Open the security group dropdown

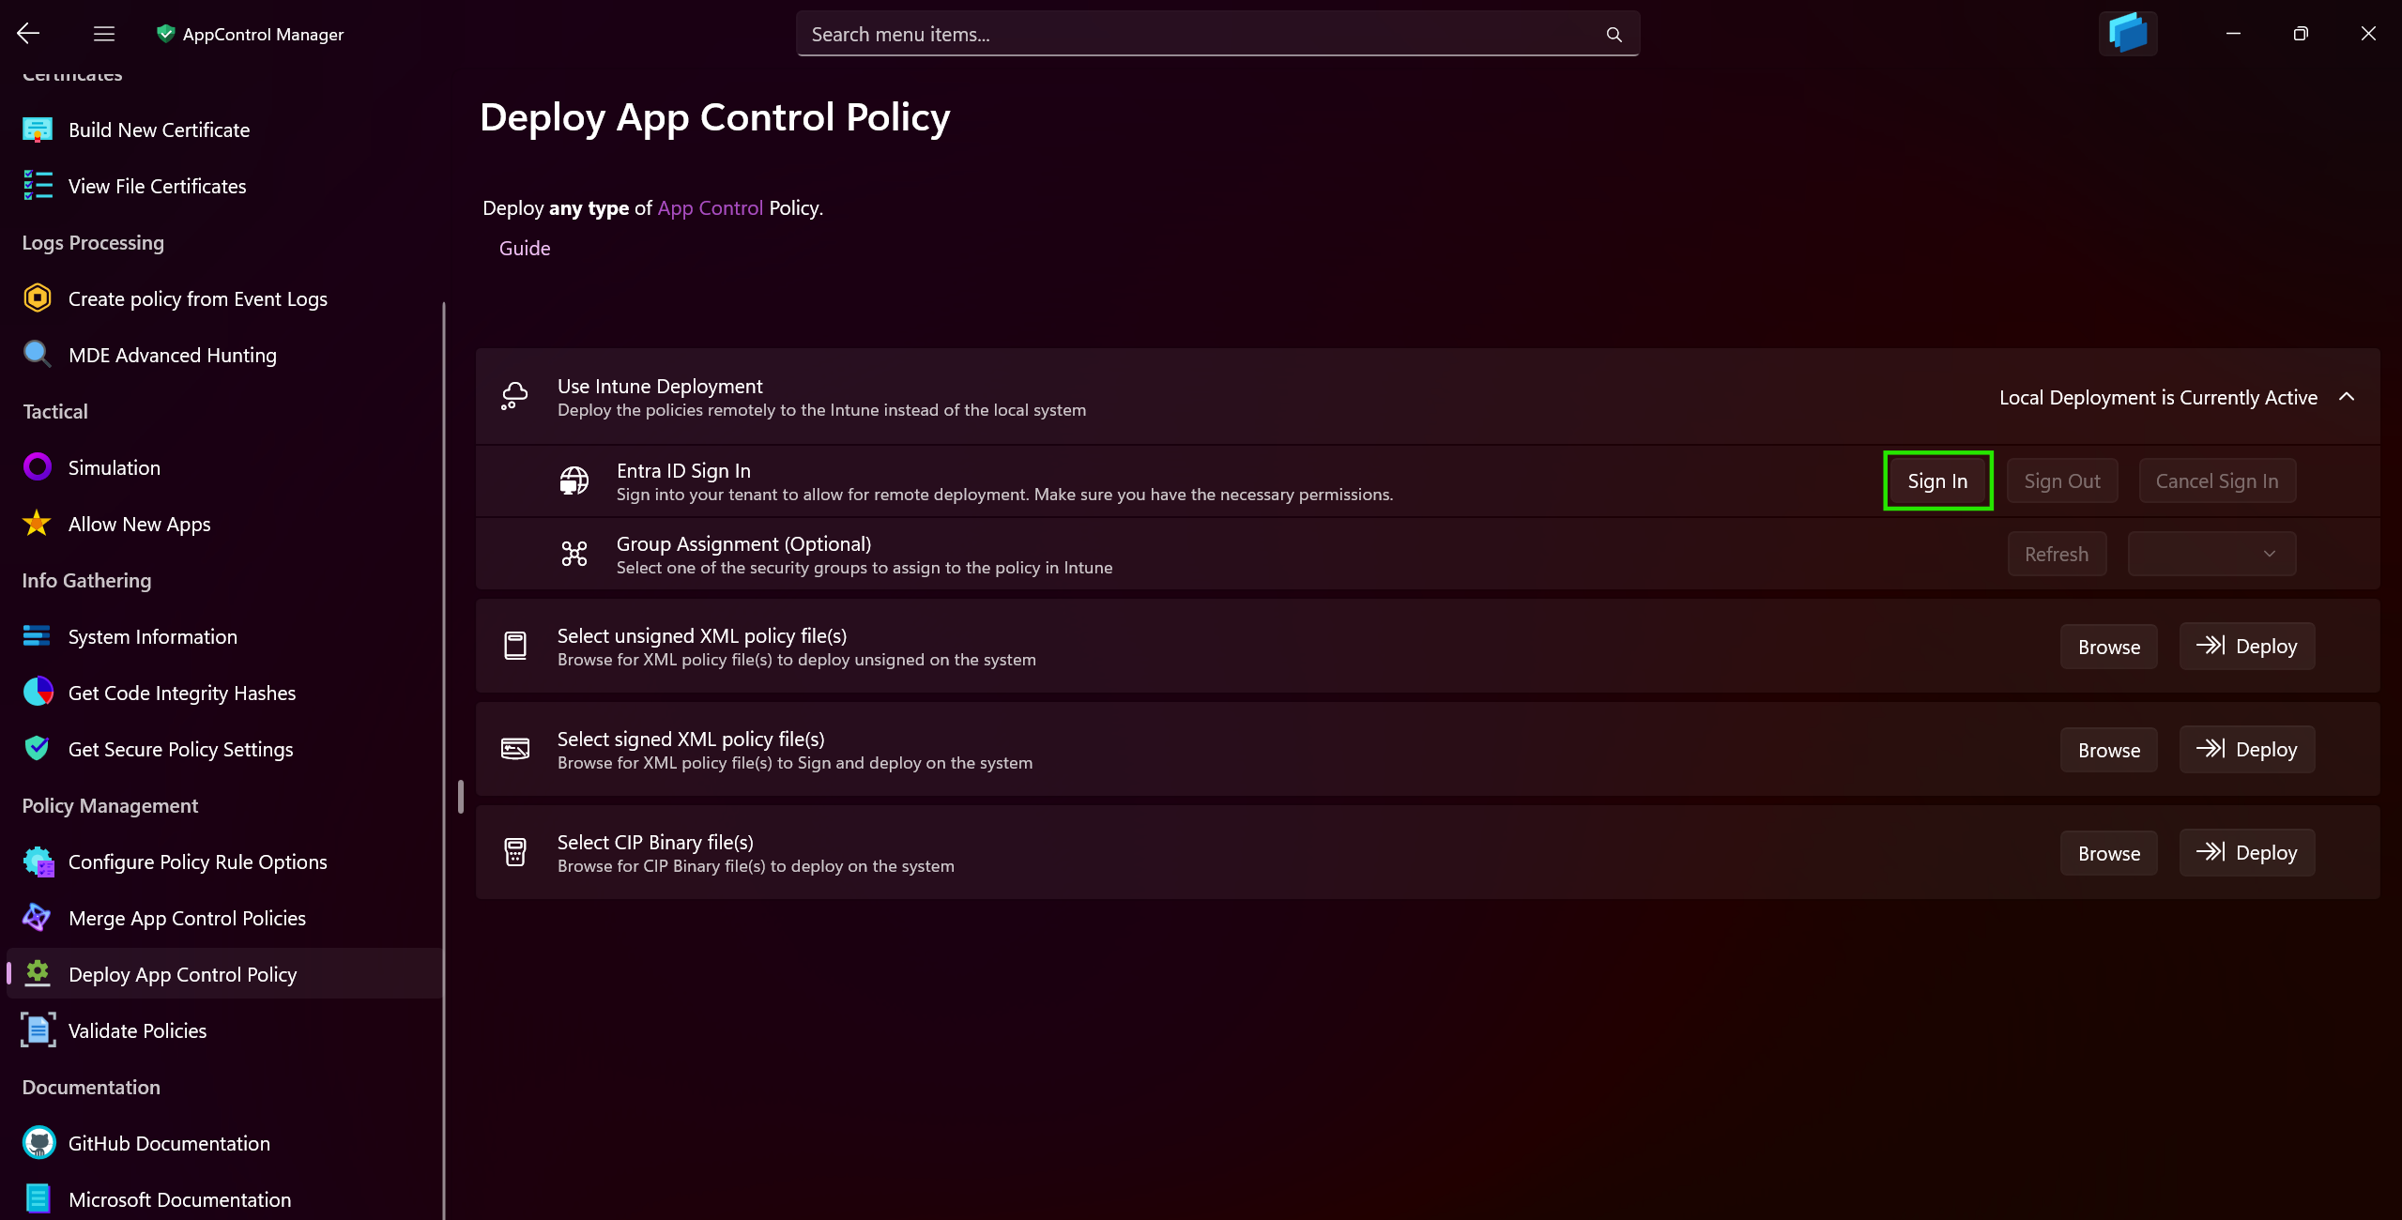pos(2211,554)
